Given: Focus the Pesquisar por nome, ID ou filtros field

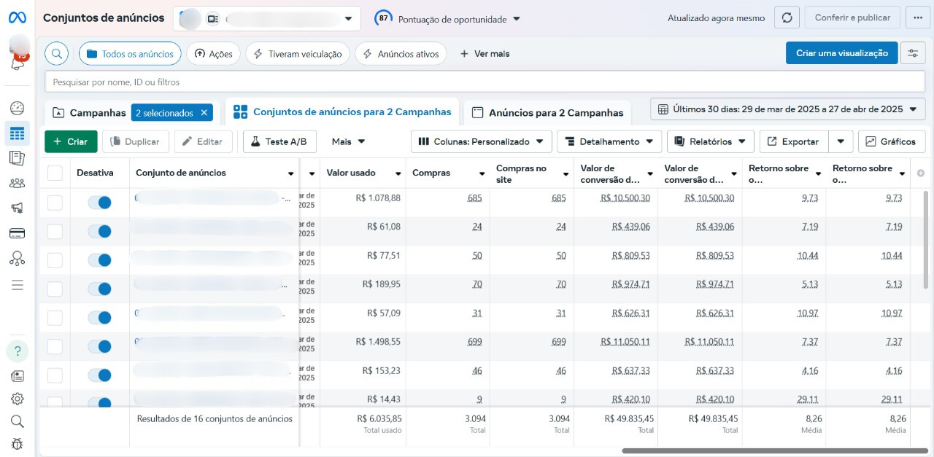Looking at the screenshot, I should [x=485, y=82].
